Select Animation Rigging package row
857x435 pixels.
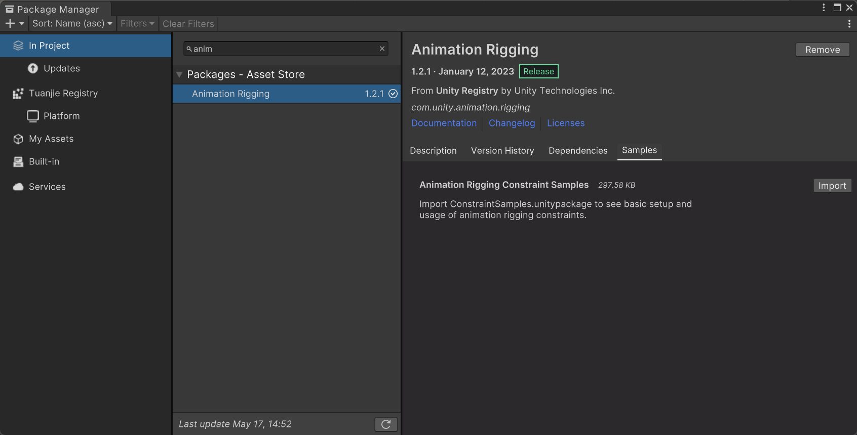287,94
